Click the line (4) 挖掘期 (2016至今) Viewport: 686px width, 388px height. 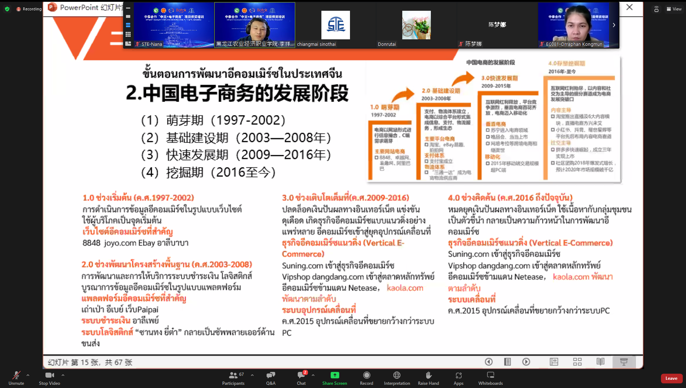[x=209, y=172]
